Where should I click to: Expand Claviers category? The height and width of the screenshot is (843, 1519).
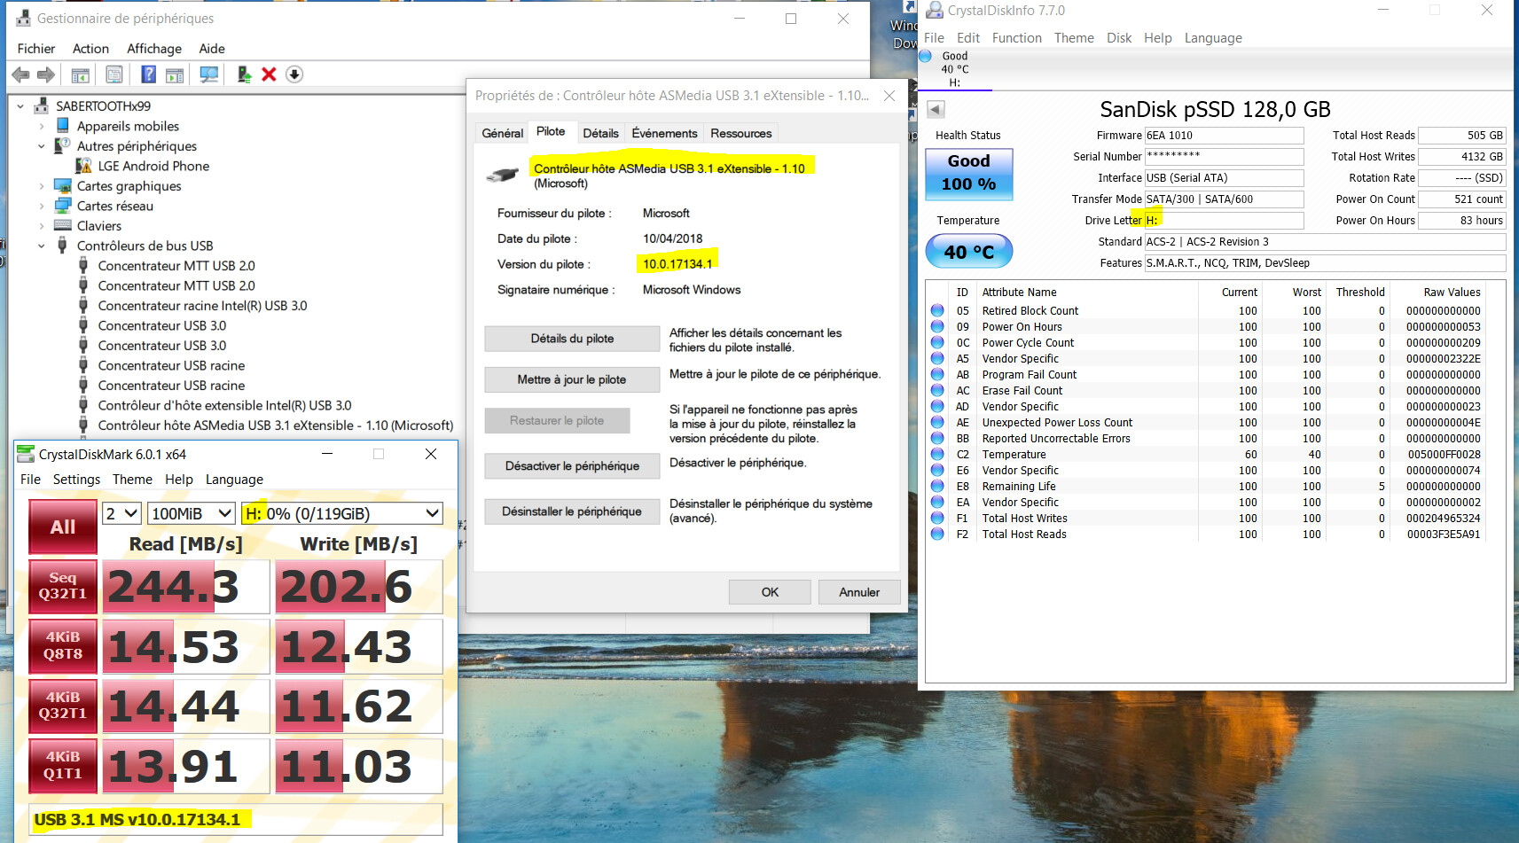pos(42,226)
